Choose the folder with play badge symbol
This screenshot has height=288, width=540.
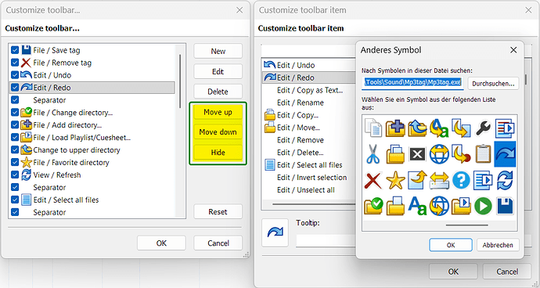(x=461, y=206)
